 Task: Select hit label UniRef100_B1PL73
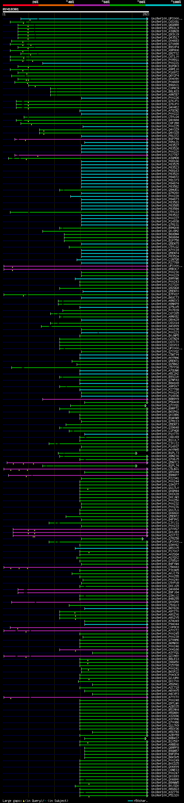pos(165,453)
